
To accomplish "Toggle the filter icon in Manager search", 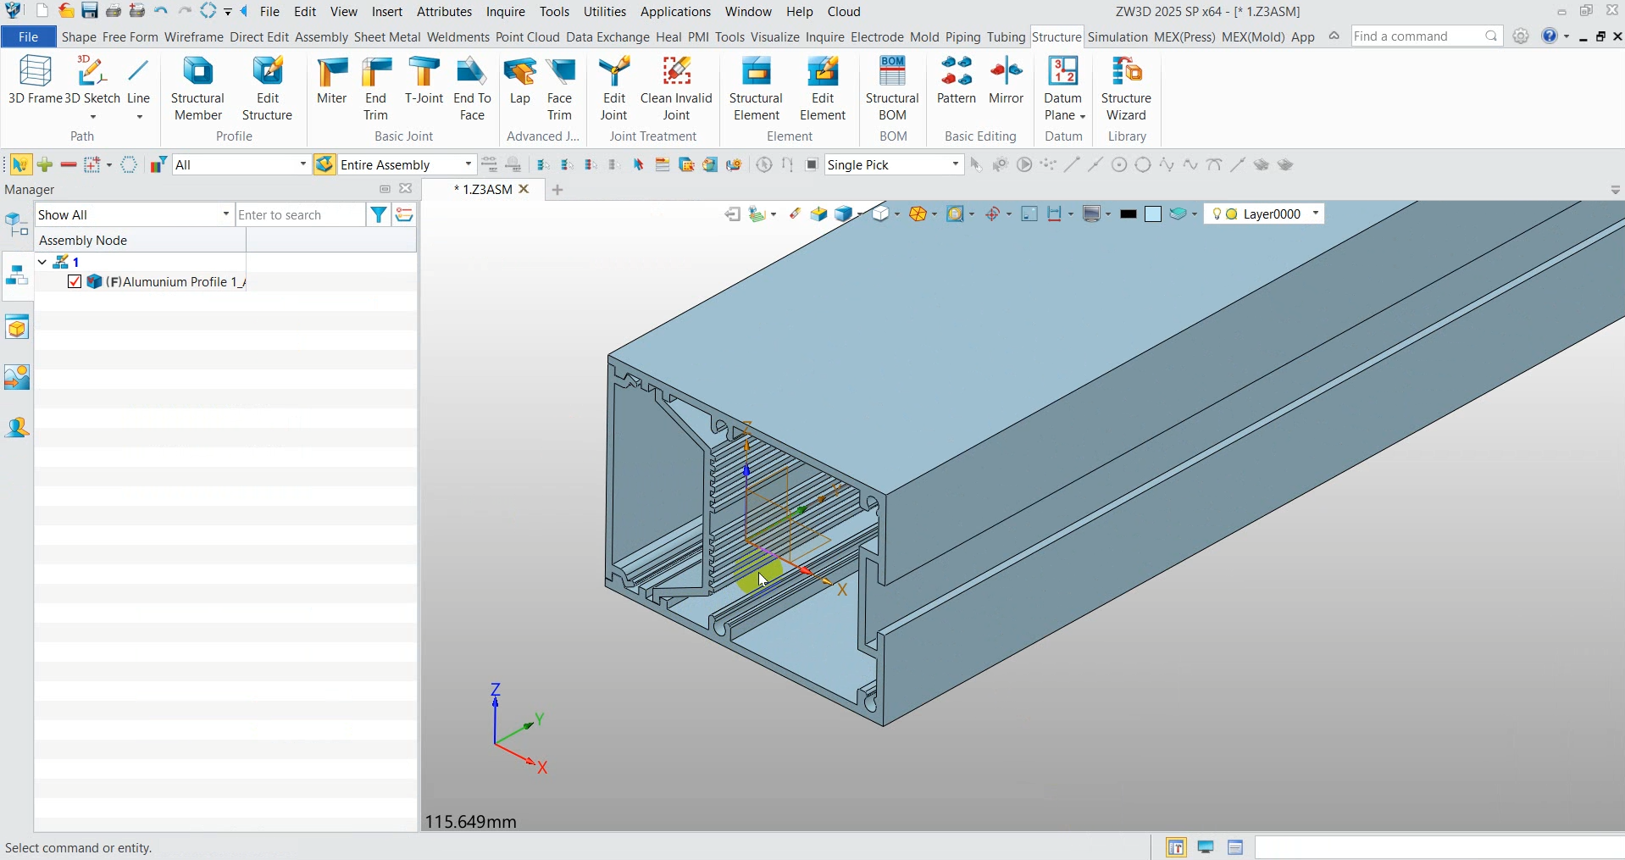I will 379,215.
